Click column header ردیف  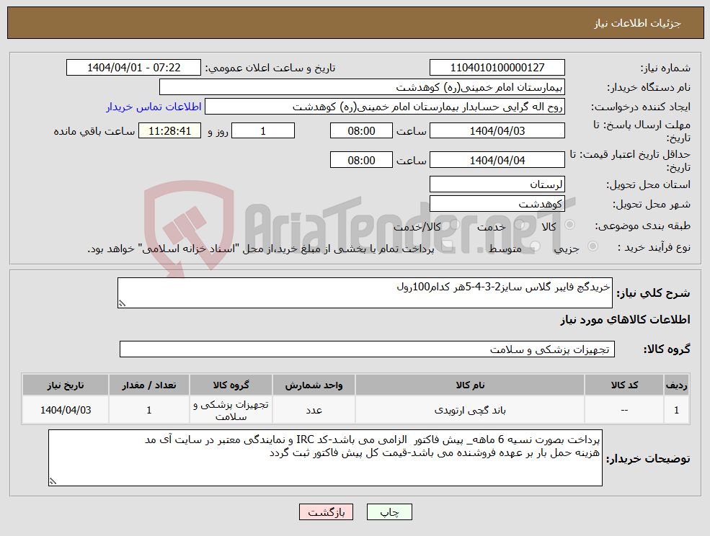pos(677,385)
